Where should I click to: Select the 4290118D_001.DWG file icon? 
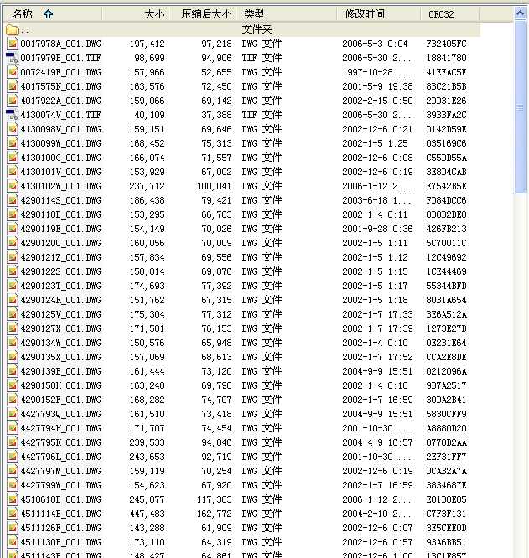coord(13,214)
